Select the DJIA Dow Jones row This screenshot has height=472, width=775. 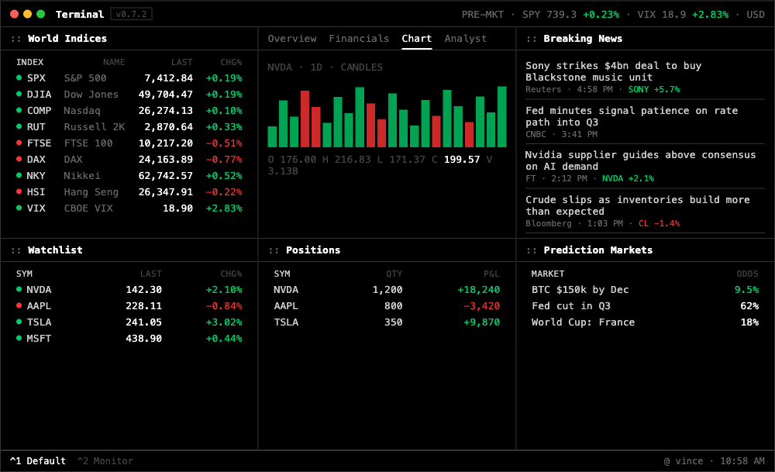pyautogui.click(x=129, y=95)
